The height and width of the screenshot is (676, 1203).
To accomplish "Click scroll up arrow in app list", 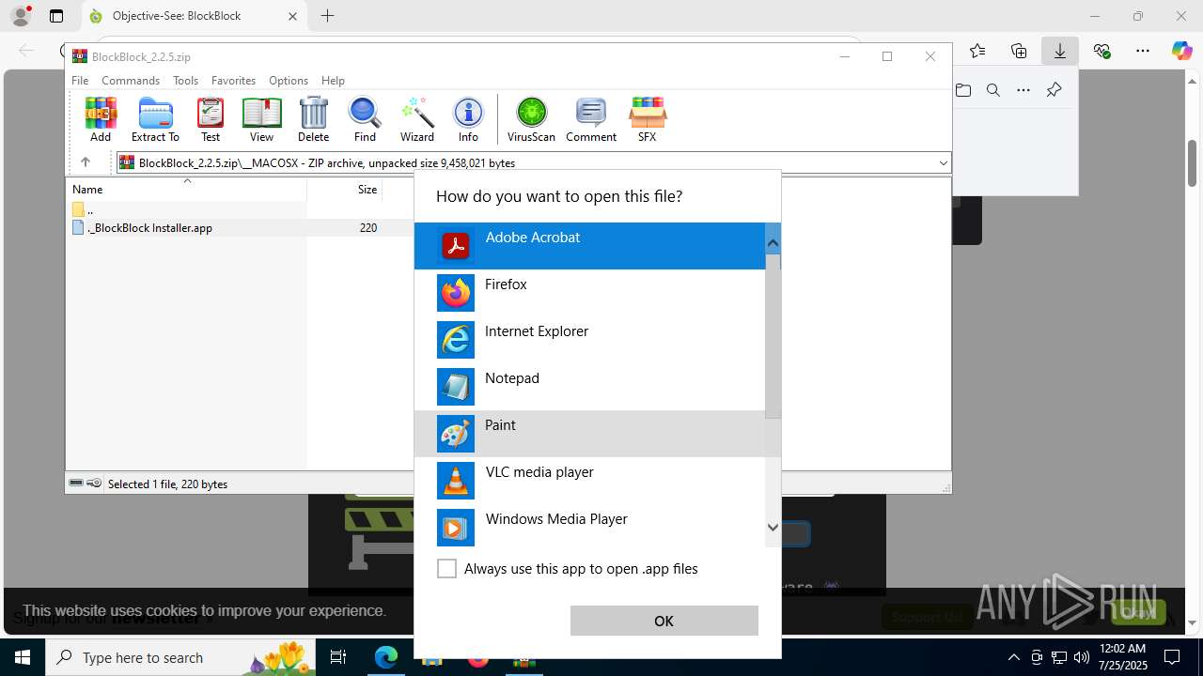I will pyautogui.click(x=773, y=243).
